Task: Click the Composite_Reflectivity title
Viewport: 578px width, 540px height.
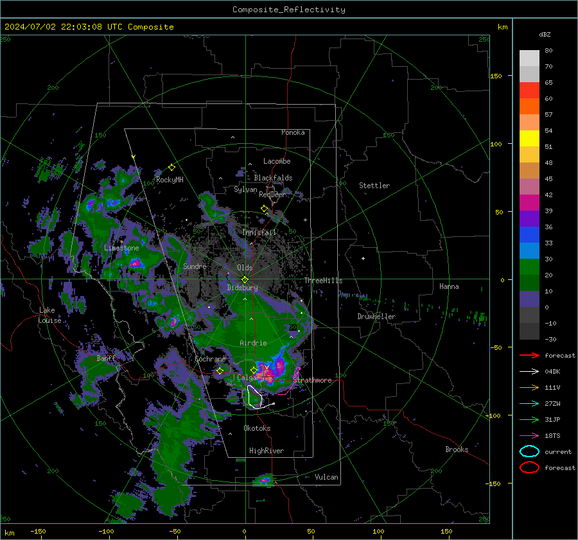Action: [x=288, y=10]
